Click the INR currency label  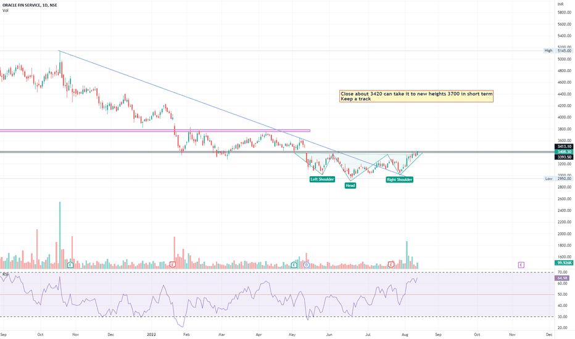(560, 4)
